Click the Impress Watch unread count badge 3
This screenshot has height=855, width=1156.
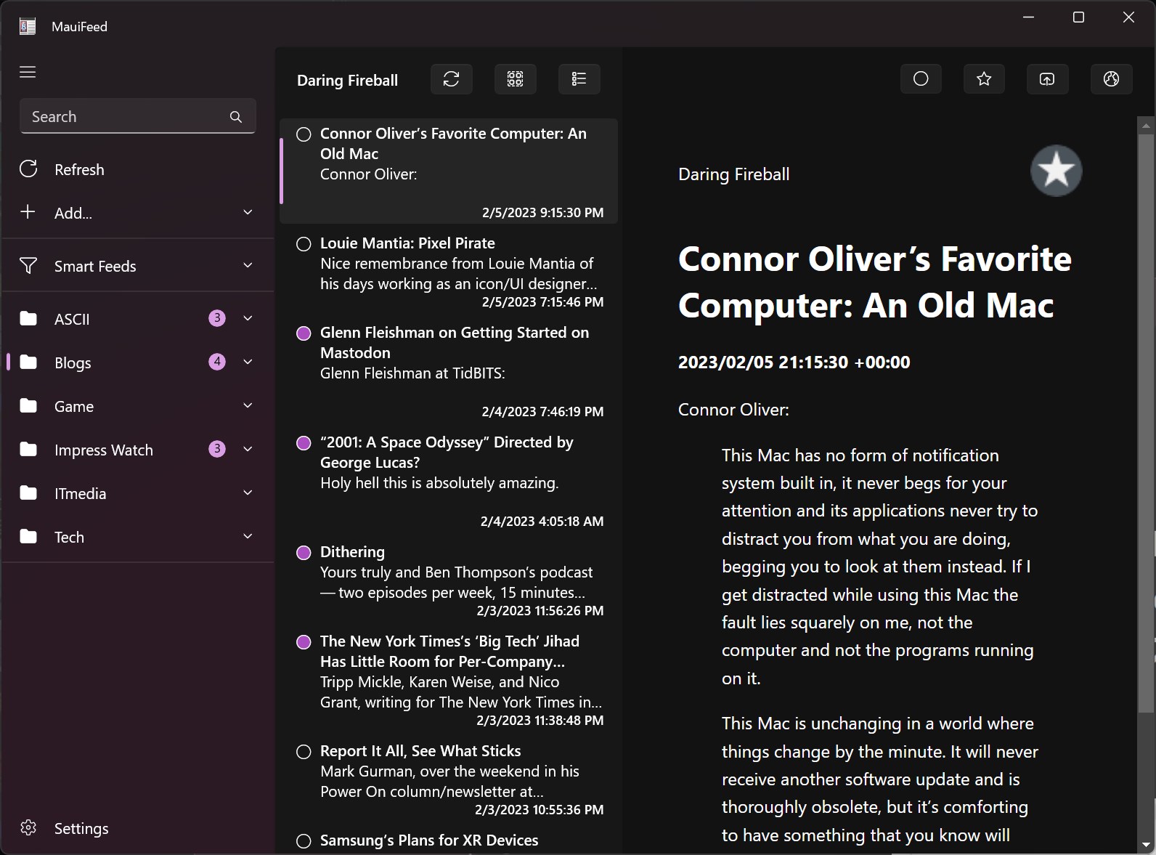point(217,449)
